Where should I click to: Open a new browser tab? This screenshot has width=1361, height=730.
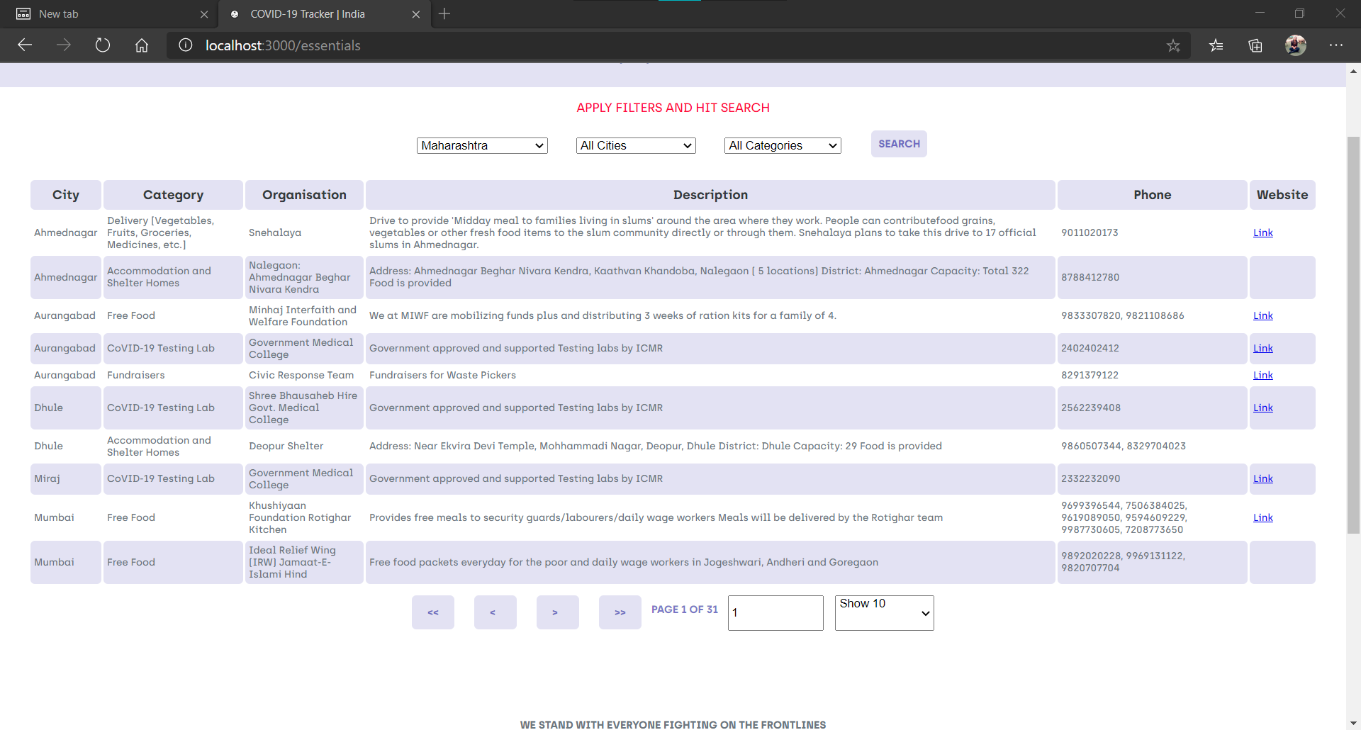444,13
